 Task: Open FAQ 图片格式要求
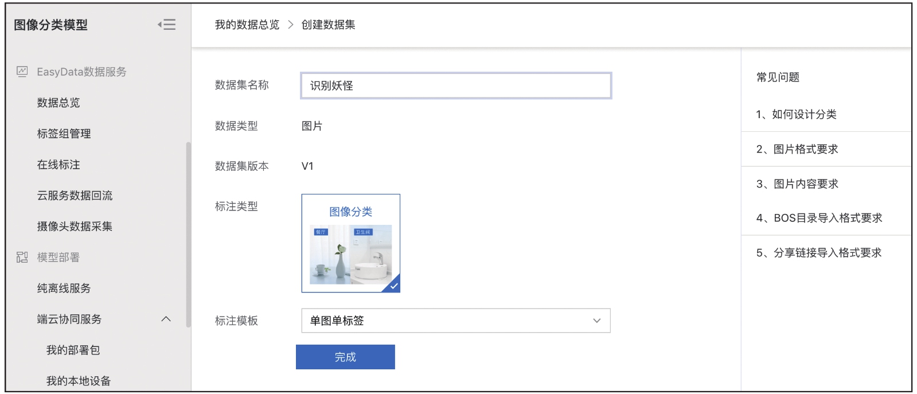tap(797, 149)
